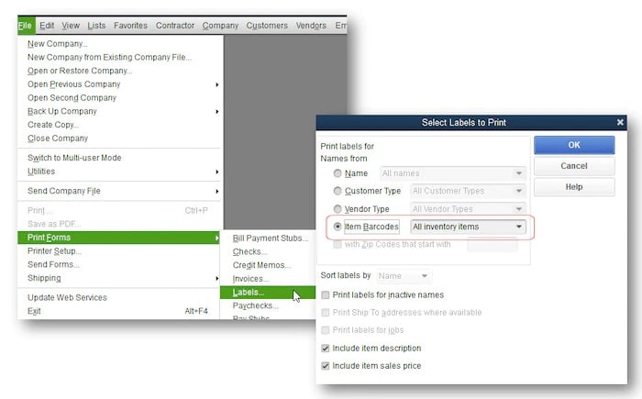The height and width of the screenshot is (399, 642).
Task: Toggle Print Ship To addresses where available
Action: pyautogui.click(x=326, y=313)
